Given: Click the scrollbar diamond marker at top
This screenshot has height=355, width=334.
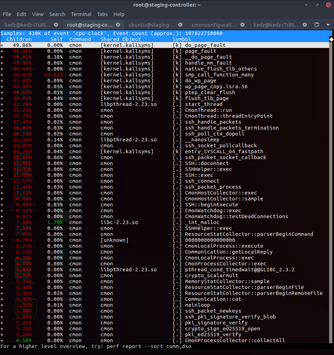Looking at the screenshot, I should coord(332,39).
